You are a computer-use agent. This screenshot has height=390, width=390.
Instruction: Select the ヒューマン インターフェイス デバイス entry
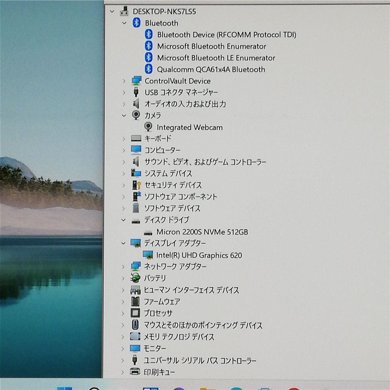(x=191, y=290)
